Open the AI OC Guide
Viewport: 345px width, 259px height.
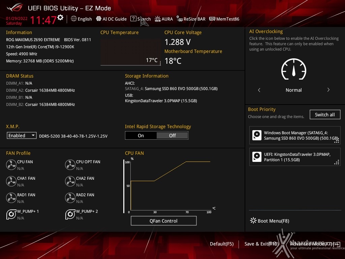(111, 19)
